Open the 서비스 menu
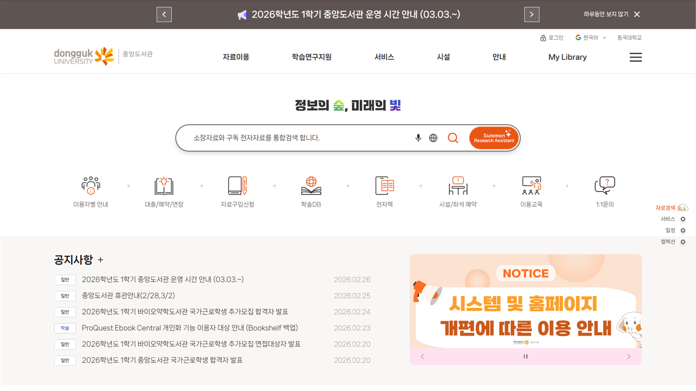 coord(384,57)
